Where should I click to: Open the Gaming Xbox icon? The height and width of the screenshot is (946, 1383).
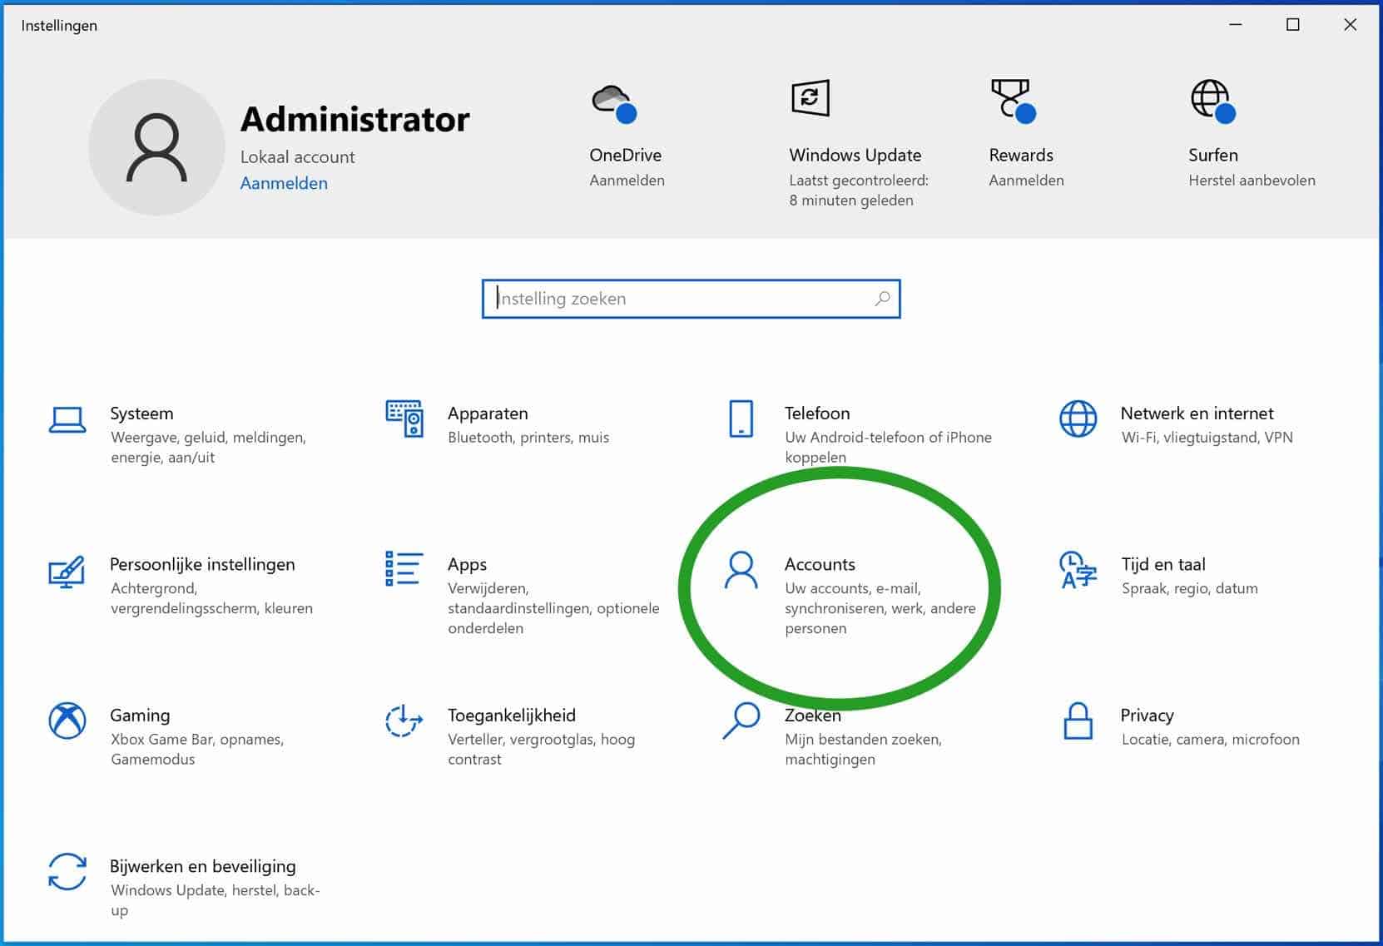tap(67, 721)
